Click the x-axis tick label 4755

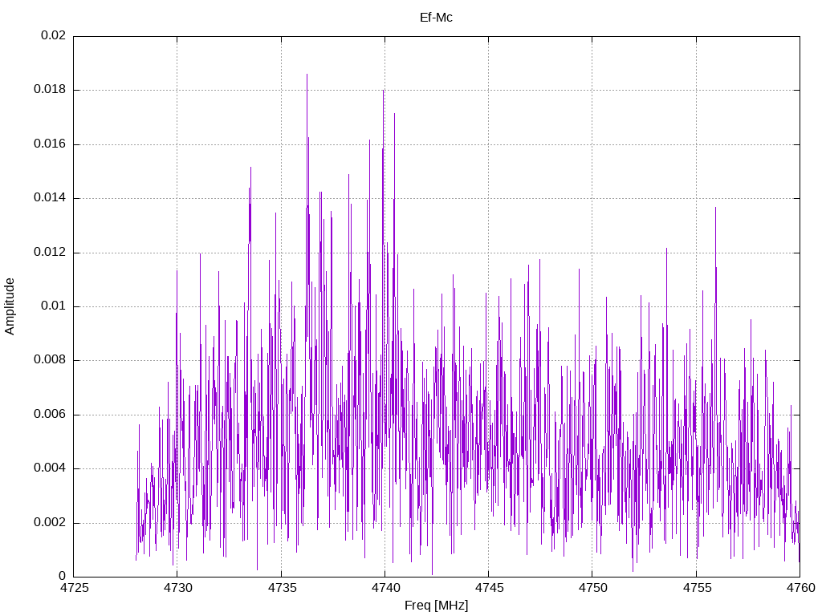(696, 588)
